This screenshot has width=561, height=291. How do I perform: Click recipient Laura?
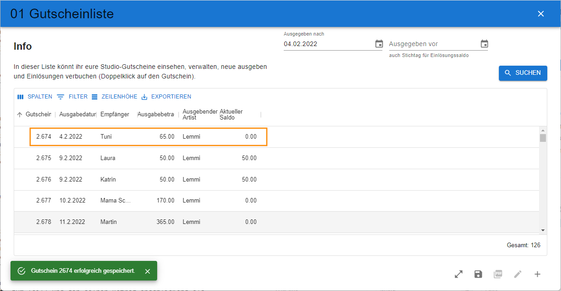pyautogui.click(x=108, y=158)
